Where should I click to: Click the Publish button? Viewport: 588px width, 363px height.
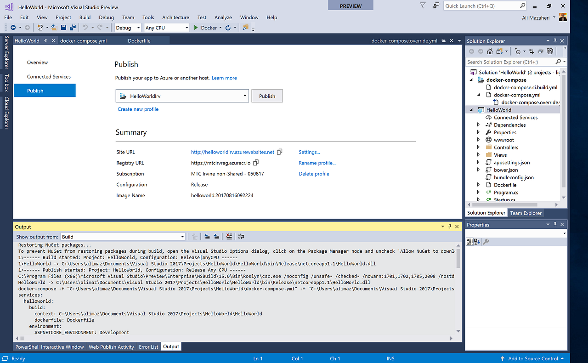[267, 96]
